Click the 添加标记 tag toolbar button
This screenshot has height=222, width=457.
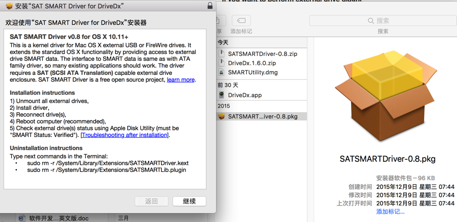click(x=241, y=21)
